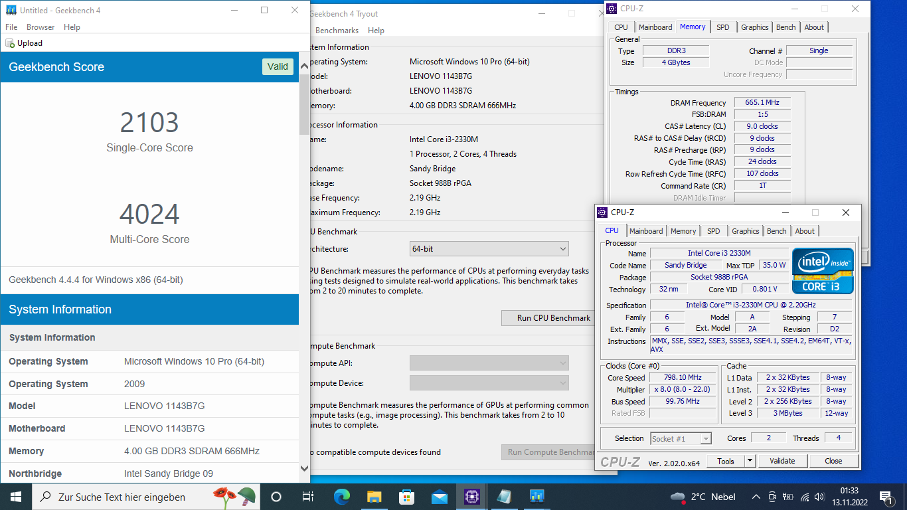Click the 2103 single-core score

[x=149, y=123]
